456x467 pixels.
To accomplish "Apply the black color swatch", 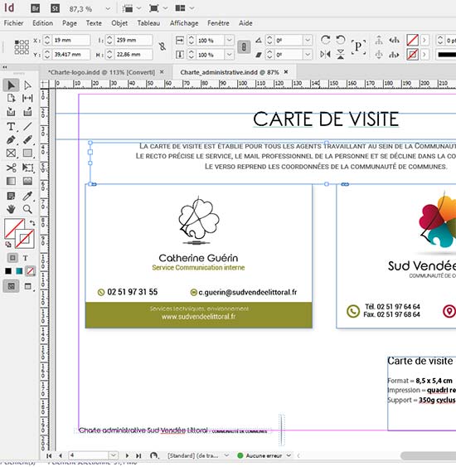I will tap(8, 270).
